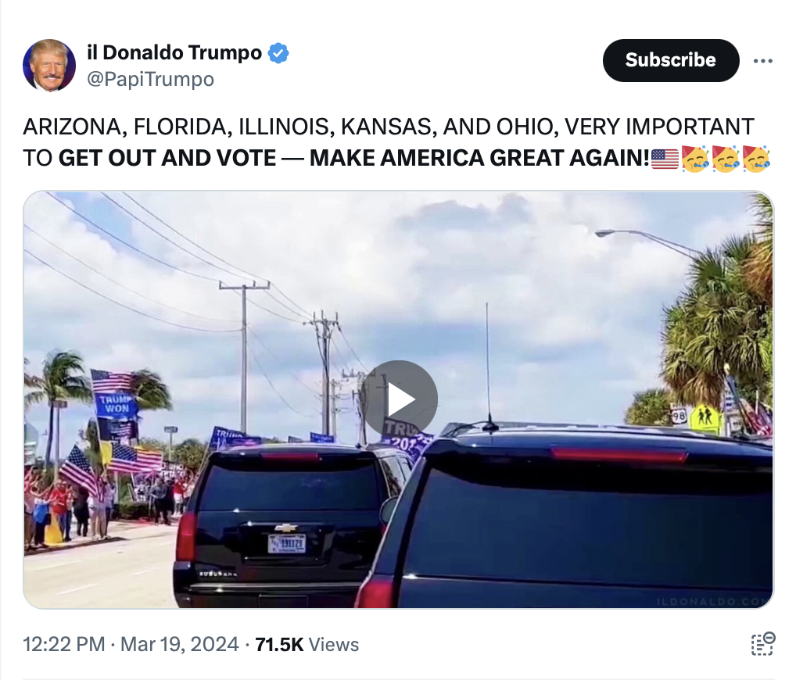
Task: Click the ILDONALDO.COM watermark on video
Action: [x=713, y=601]
